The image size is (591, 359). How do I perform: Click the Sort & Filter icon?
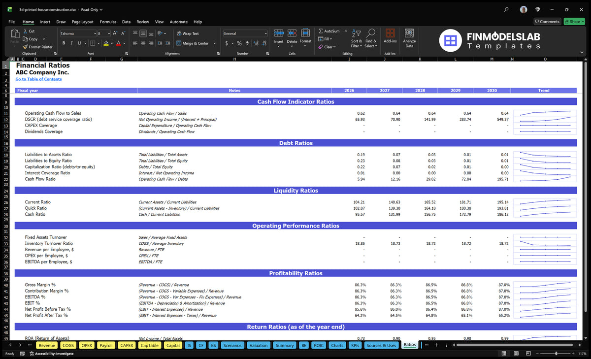point(357,37)
